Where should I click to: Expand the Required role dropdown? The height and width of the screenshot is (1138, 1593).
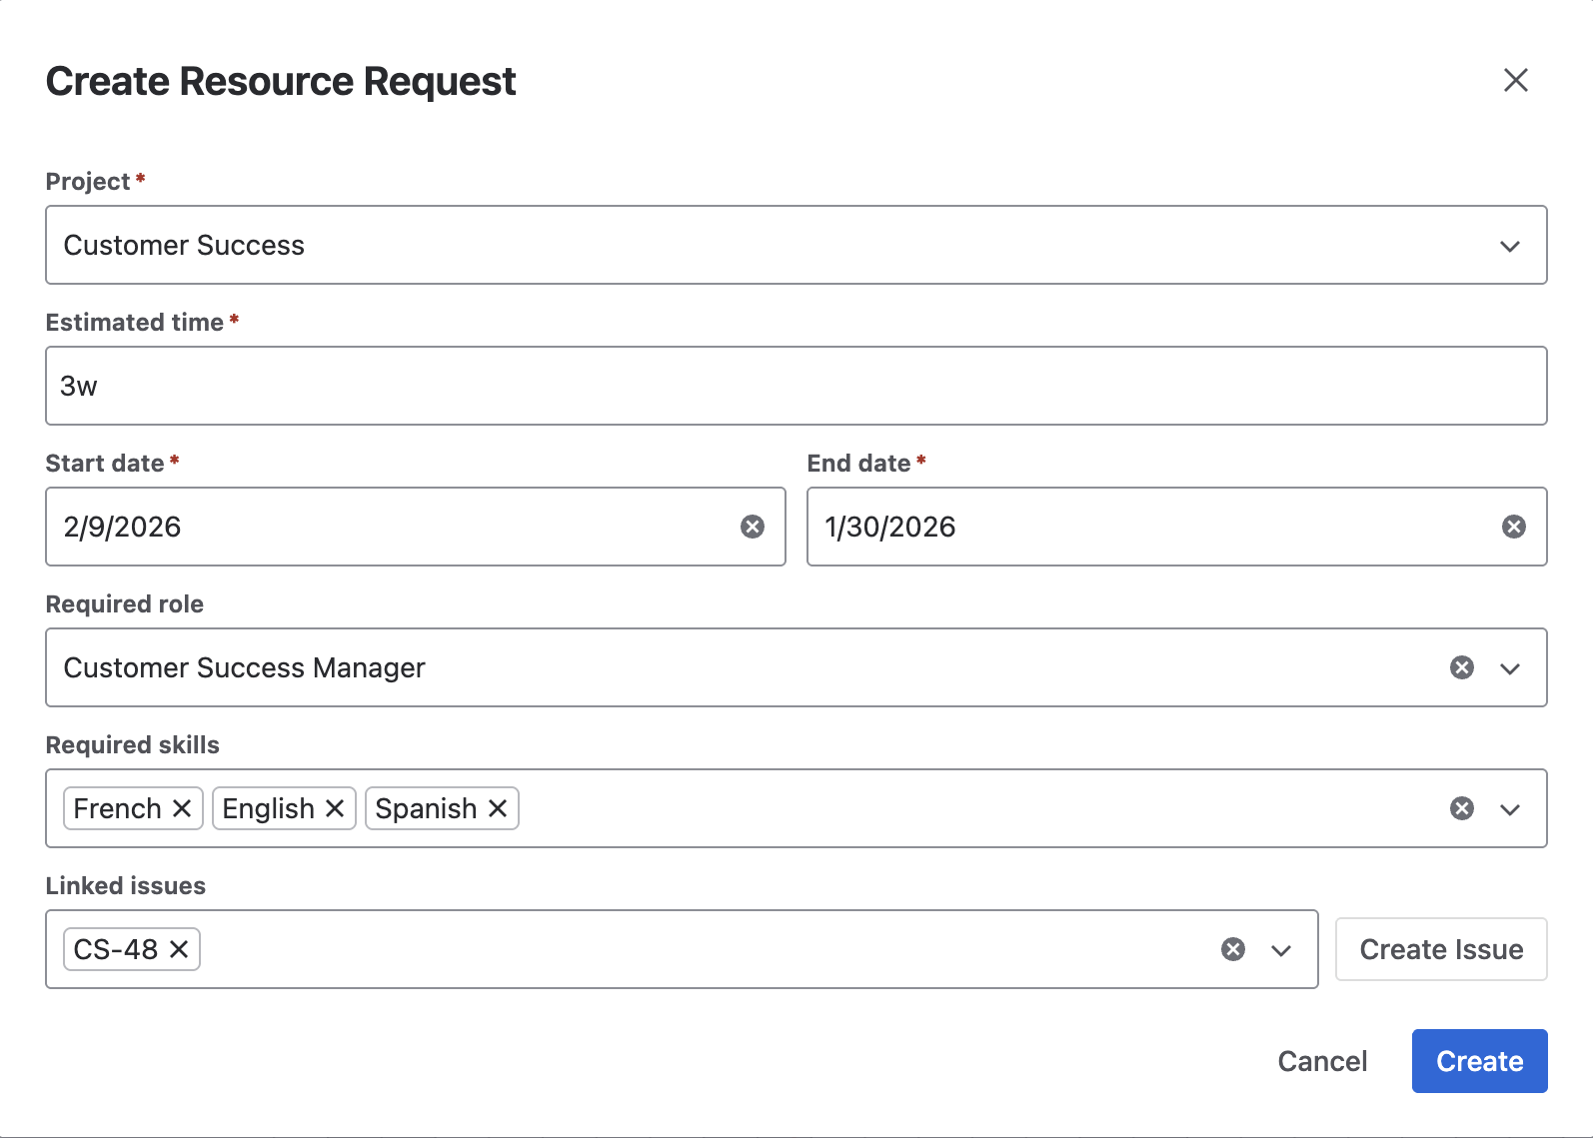click(x=1509, y=668)
